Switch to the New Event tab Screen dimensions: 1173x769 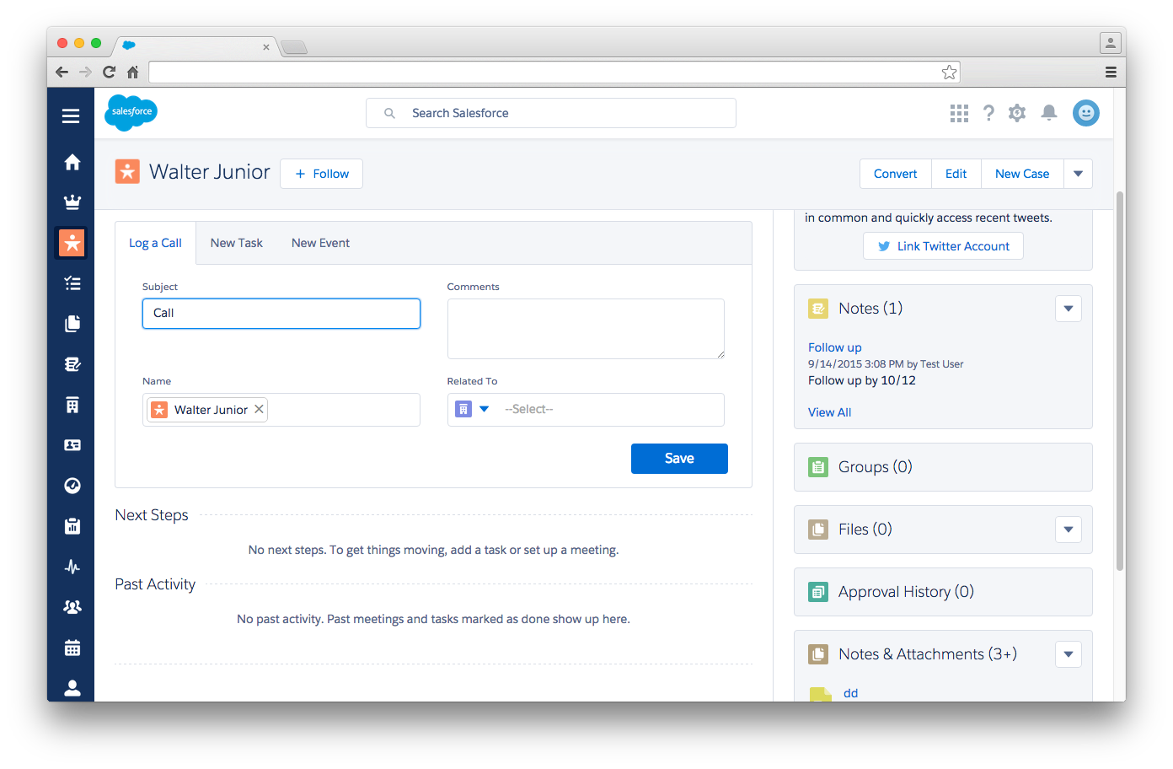pos(320,243)
